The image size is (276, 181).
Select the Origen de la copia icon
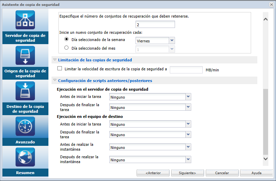pyautogui.click(x=25, y=56)
